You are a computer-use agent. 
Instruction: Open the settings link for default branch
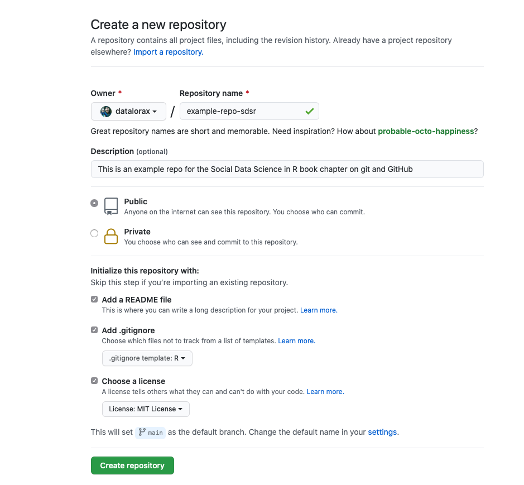382,432
